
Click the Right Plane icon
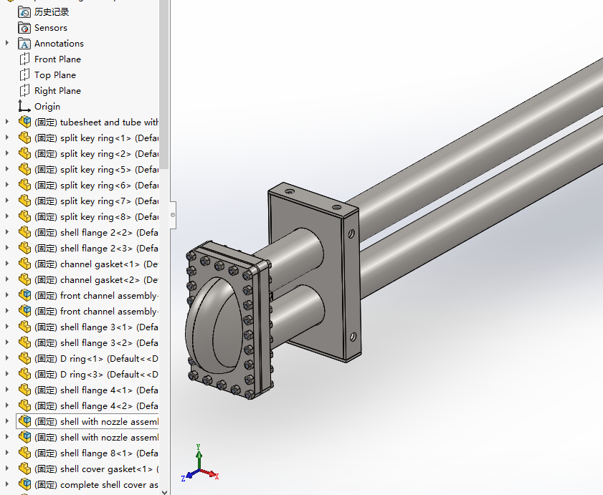[x=24, y=91]
